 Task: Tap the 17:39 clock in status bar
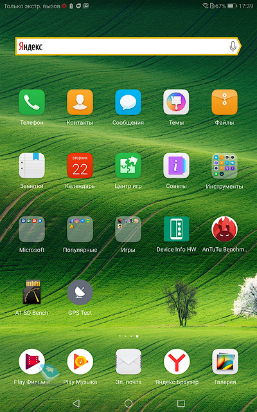point(246,6)
